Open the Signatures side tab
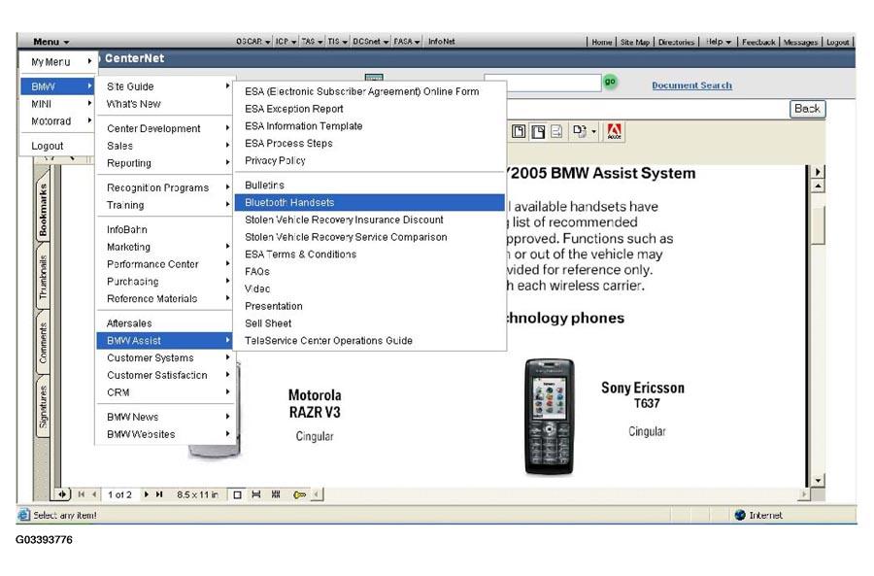The image size is (874, 576). tap(43, 407)
